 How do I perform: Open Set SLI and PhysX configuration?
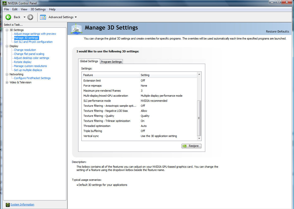click(x=33, y=42)
